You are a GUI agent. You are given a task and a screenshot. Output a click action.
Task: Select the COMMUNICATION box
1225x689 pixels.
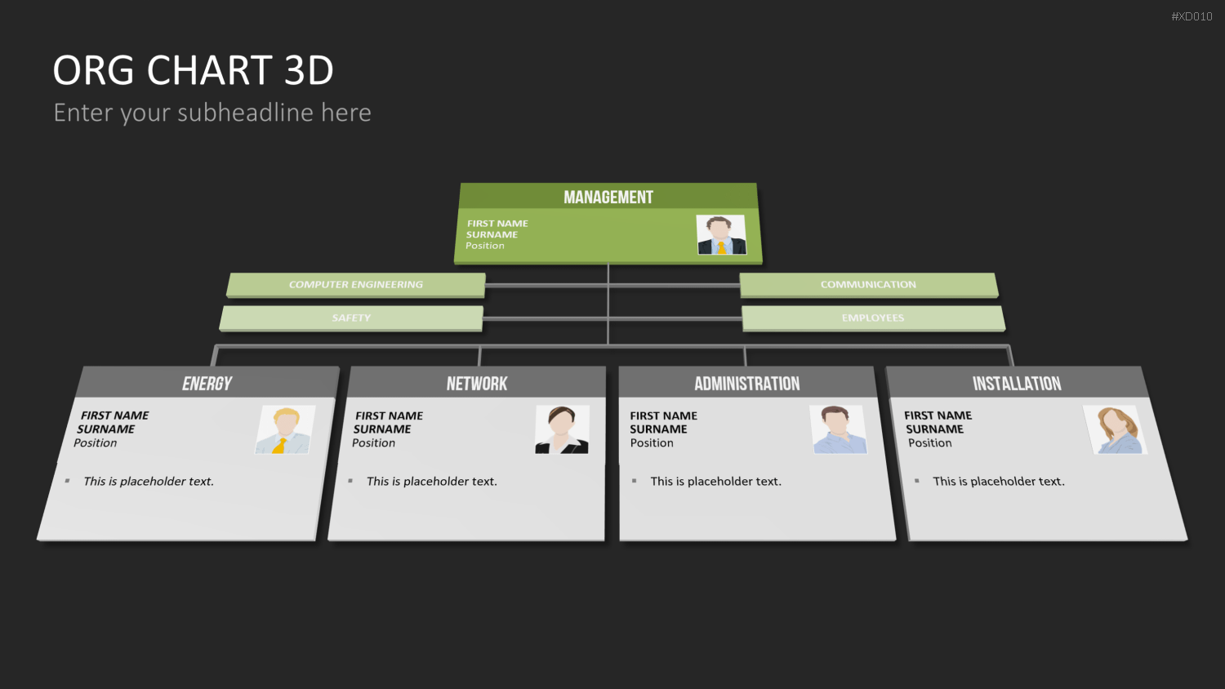pyautogui.click(x=869, y=285)
